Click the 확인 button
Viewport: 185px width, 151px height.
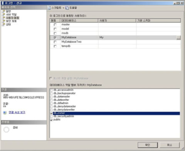(x=148, y=145)
